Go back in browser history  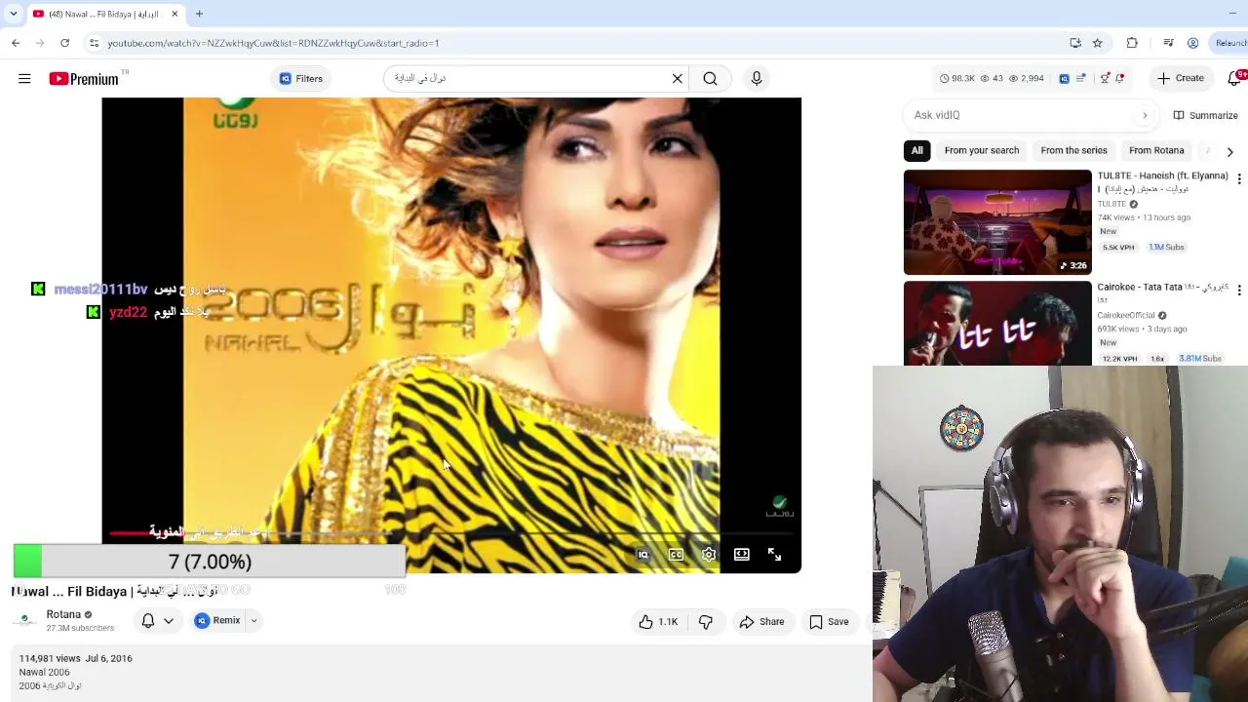click(x=16, y=43)
